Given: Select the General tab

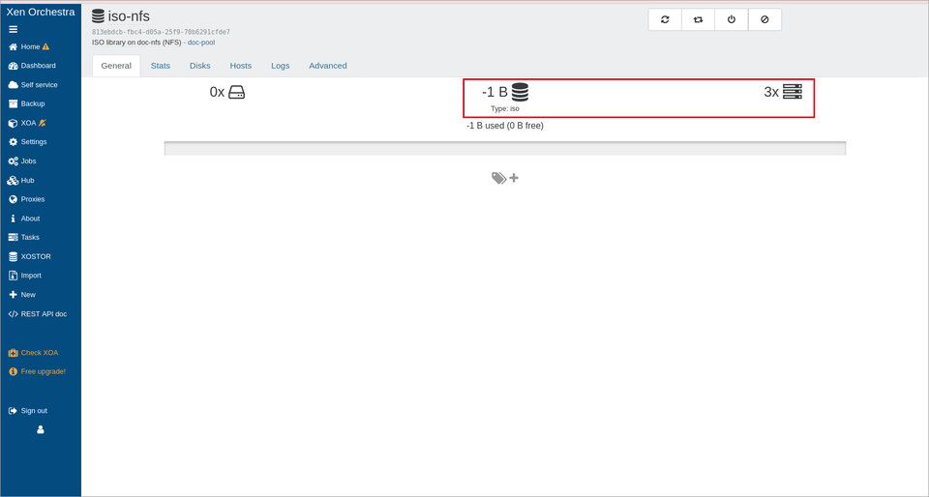Looking at the screenshot, I should pyautogui.click(x=116, y=66).
